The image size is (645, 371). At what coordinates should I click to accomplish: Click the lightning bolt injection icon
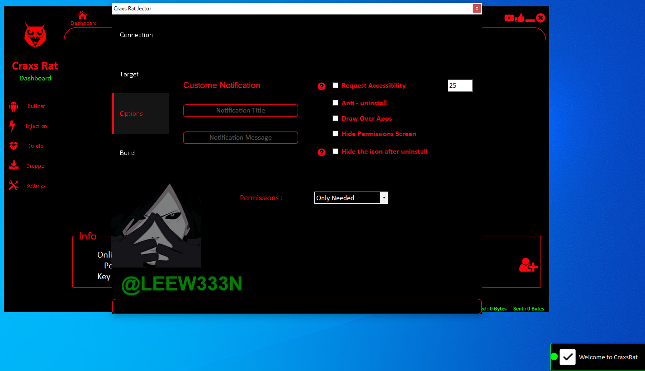[x=13, y=126]
